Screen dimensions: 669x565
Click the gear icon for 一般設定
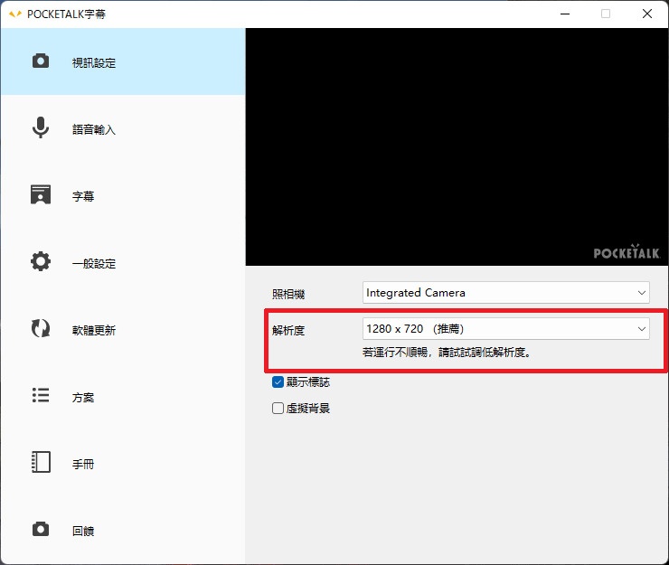tap(41, 262)
